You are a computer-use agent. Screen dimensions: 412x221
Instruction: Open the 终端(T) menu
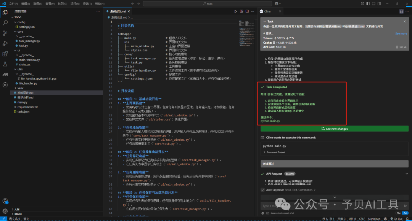coord(87,4)
